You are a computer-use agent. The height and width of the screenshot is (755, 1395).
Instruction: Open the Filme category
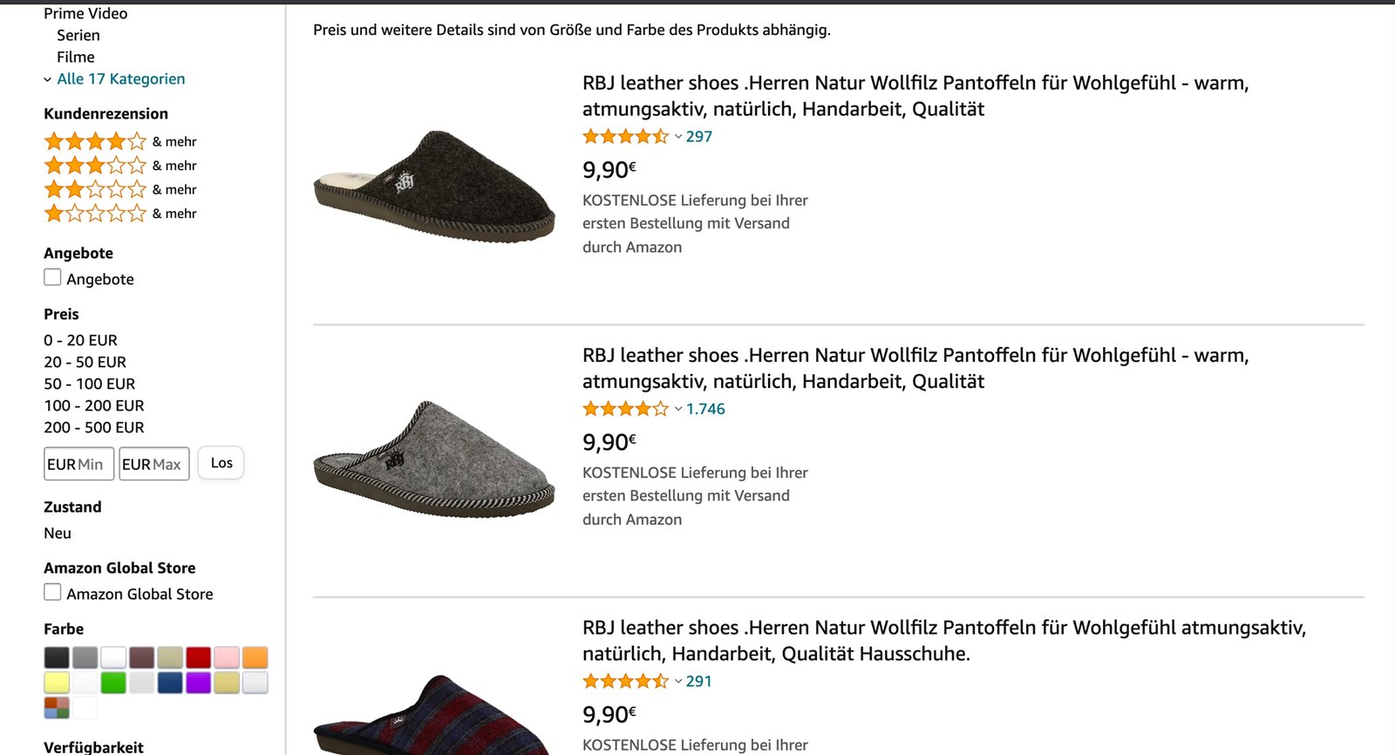point(76,58)
